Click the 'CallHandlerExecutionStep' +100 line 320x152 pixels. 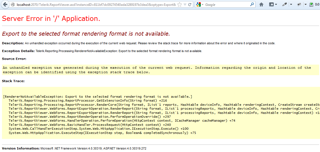pos(99,129)
